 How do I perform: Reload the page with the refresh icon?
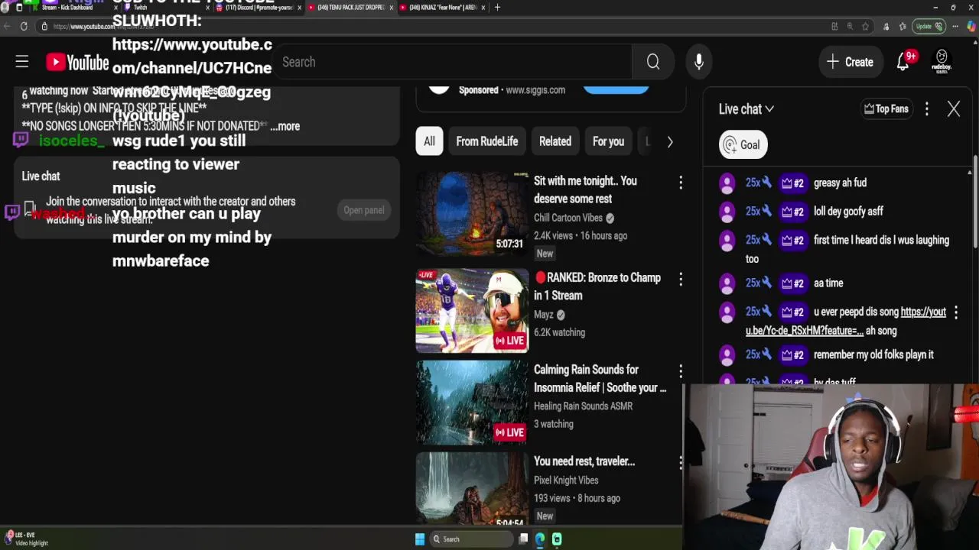(24, 26)
